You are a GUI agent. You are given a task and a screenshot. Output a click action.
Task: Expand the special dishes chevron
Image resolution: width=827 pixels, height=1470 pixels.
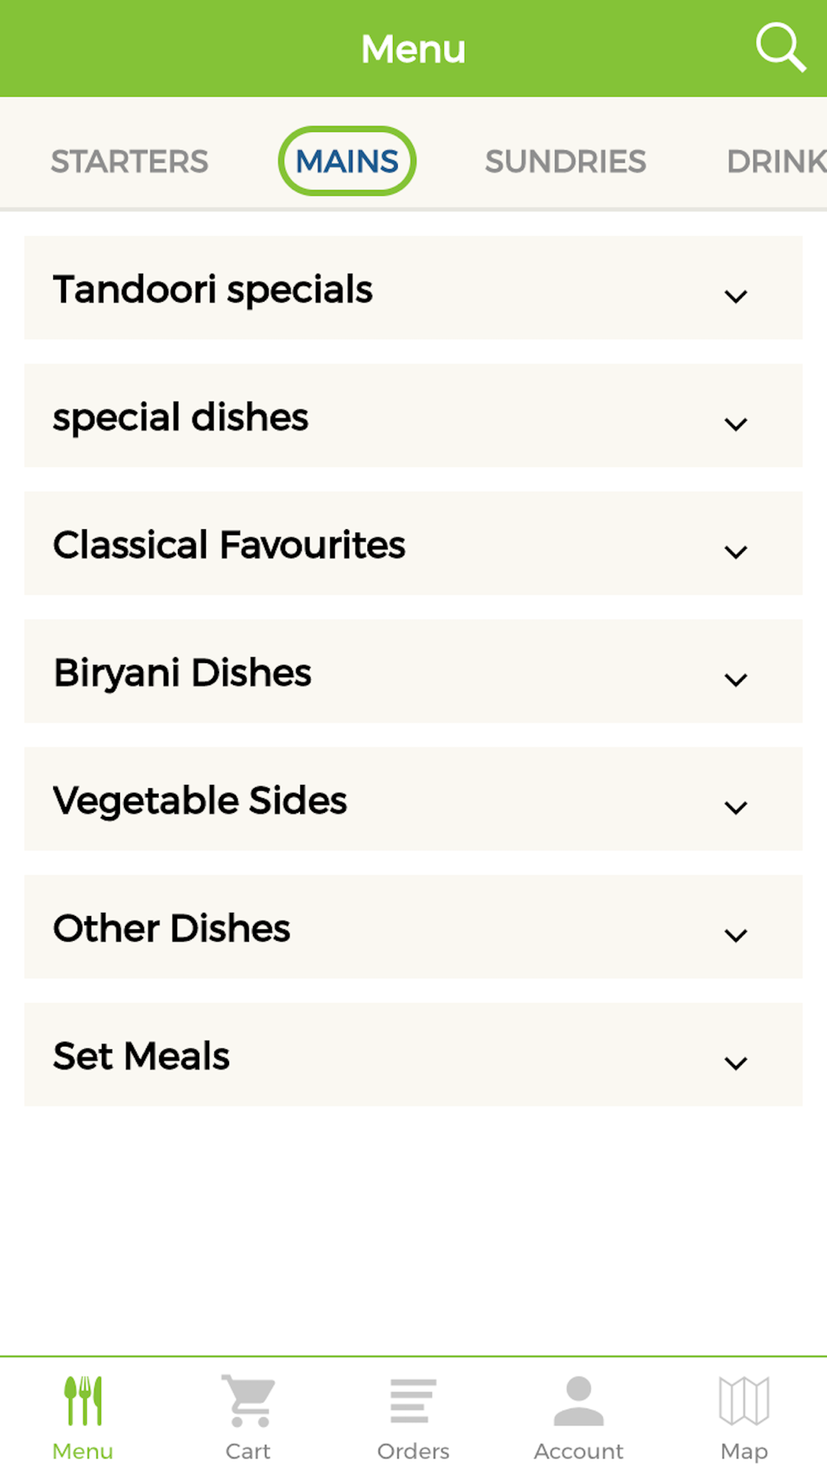coord(735,423)
